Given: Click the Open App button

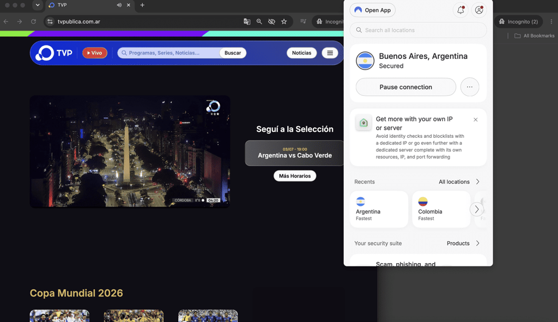Looking at the screenshot, I should [372, 10].
